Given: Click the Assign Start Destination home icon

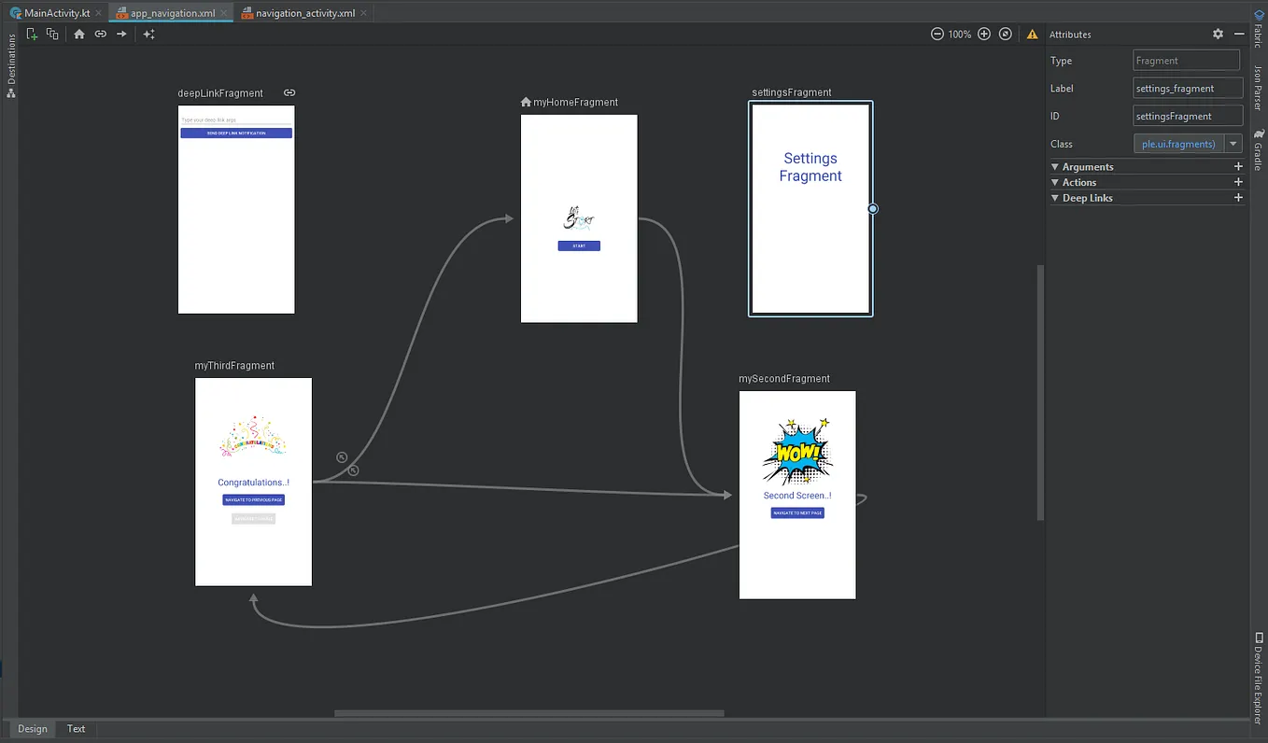Looking at the screenshot, I should point(78,33).
